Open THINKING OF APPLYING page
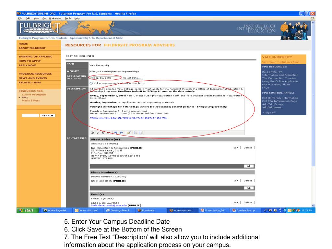332x249 pixels. 35,56
